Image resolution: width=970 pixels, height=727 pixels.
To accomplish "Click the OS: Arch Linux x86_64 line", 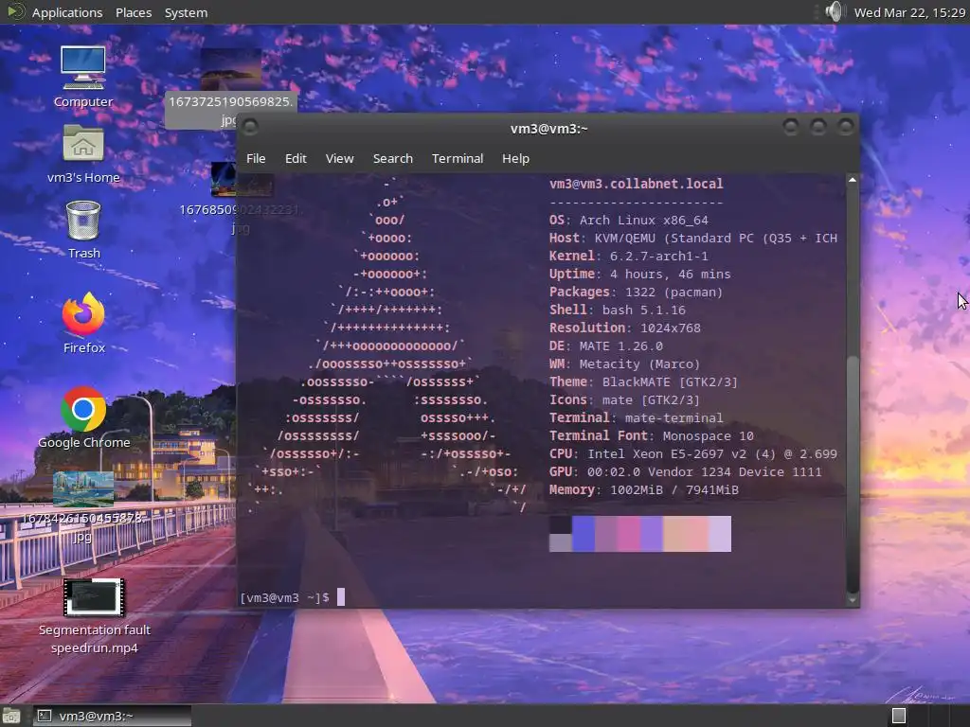I will click(x=629, y=220).
